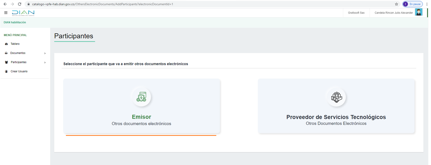Bookmark this page with the star icon

pyautogui.click(x=396, y=4)
